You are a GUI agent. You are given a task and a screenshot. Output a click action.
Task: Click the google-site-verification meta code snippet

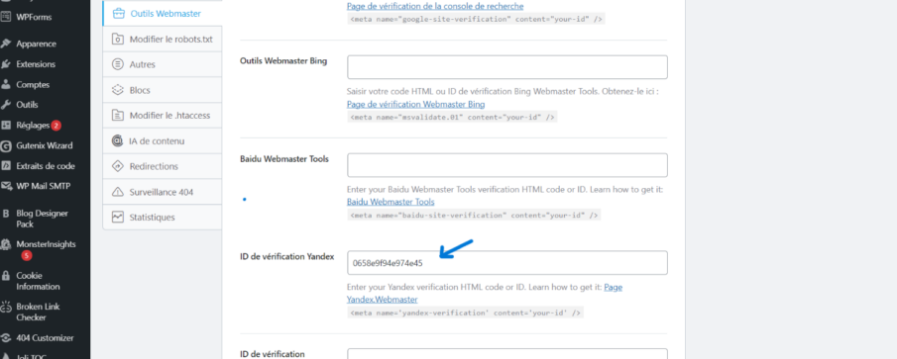tap(476, 19)
